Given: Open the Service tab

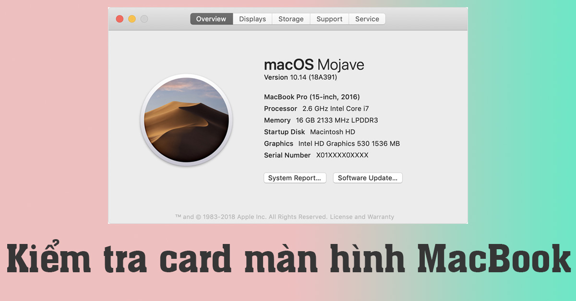Looking at the screenshot, I should click(x=367, y=19).
